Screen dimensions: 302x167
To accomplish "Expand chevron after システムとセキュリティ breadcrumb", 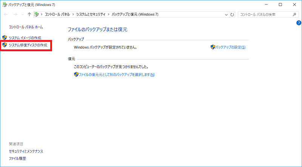I will (109, 14).
